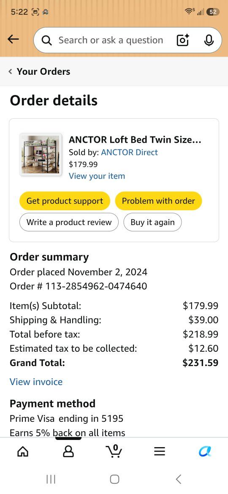Viewport: 228px width, 494px height.
Task: Tap the loft bed product thumbnail
Action: coord(40,155)
